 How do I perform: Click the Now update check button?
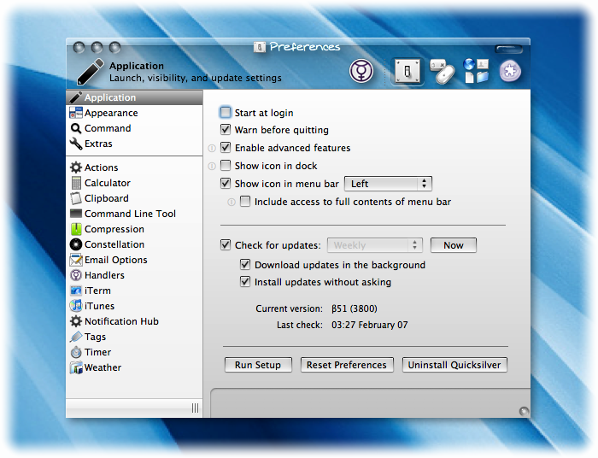[x=453, y=245]
